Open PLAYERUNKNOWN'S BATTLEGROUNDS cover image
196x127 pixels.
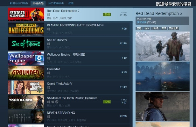(26, 29)
